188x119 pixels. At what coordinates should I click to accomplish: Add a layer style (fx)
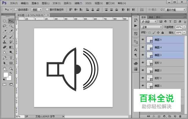tap(154, 116)
